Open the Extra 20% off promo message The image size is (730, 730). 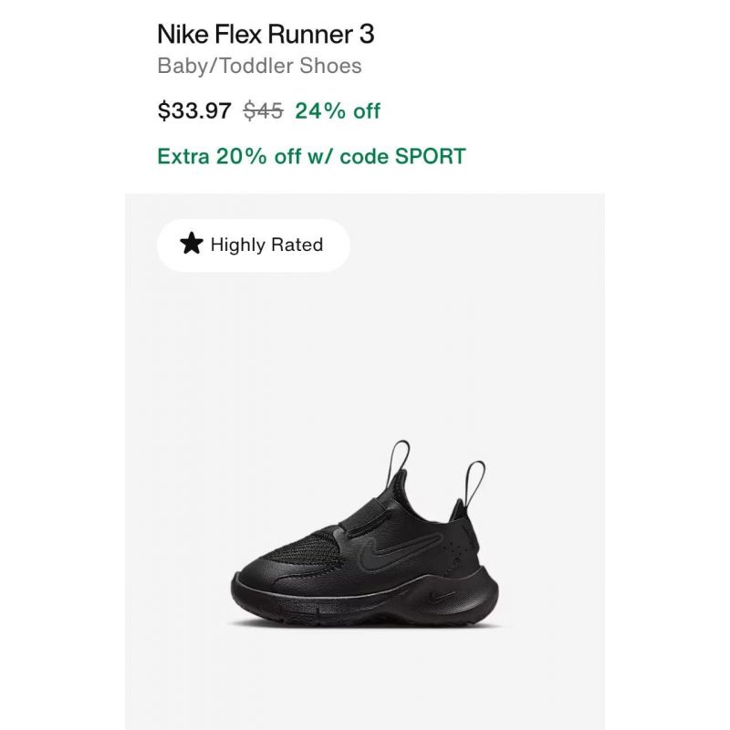point(311,156)
